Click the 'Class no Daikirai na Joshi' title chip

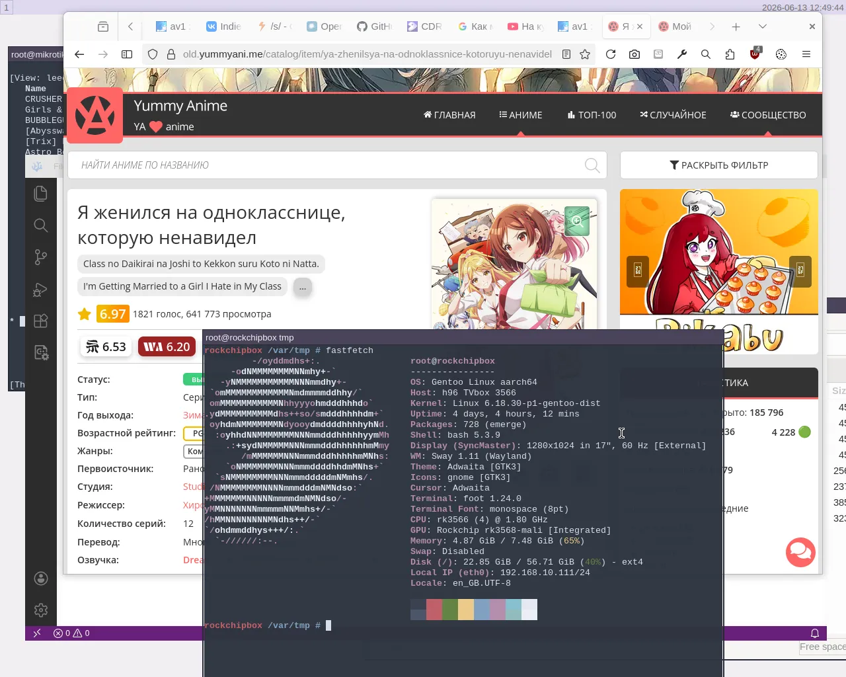pos(201,264)
